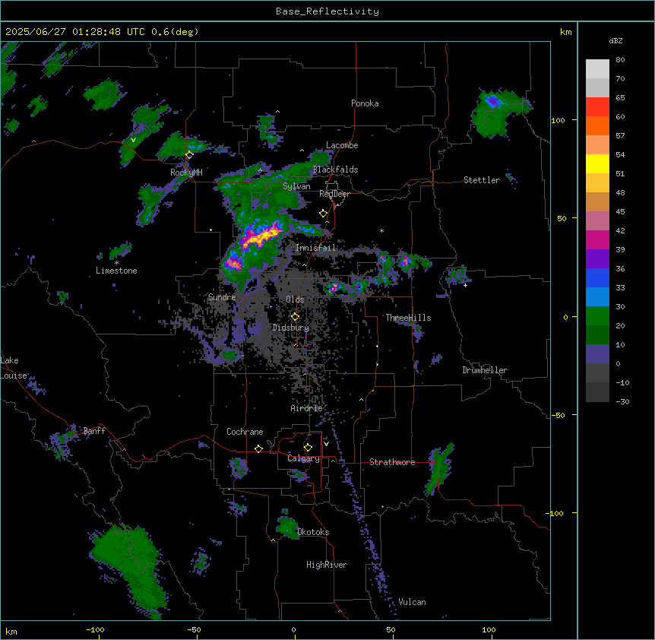Screen dimensions: 655x640
Task: Select the 80 dBZ light gray swatch
Action: click(x=597, y=69)
